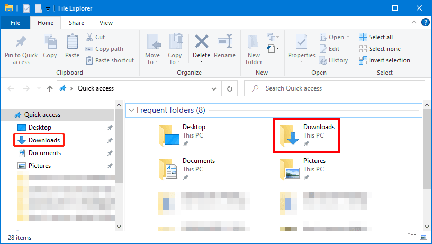Click the Rename button
Viewport: 432px width, 244px height.
224,46
